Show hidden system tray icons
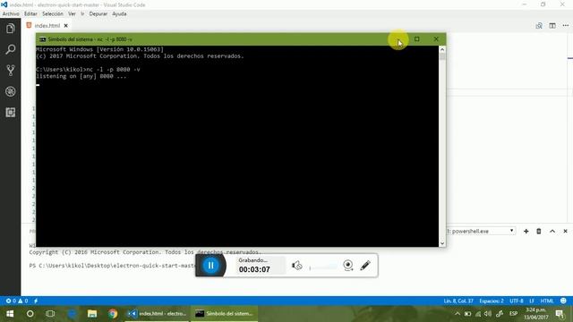The height and width of the screenshot is (322, 573). [x=458, y=314]
